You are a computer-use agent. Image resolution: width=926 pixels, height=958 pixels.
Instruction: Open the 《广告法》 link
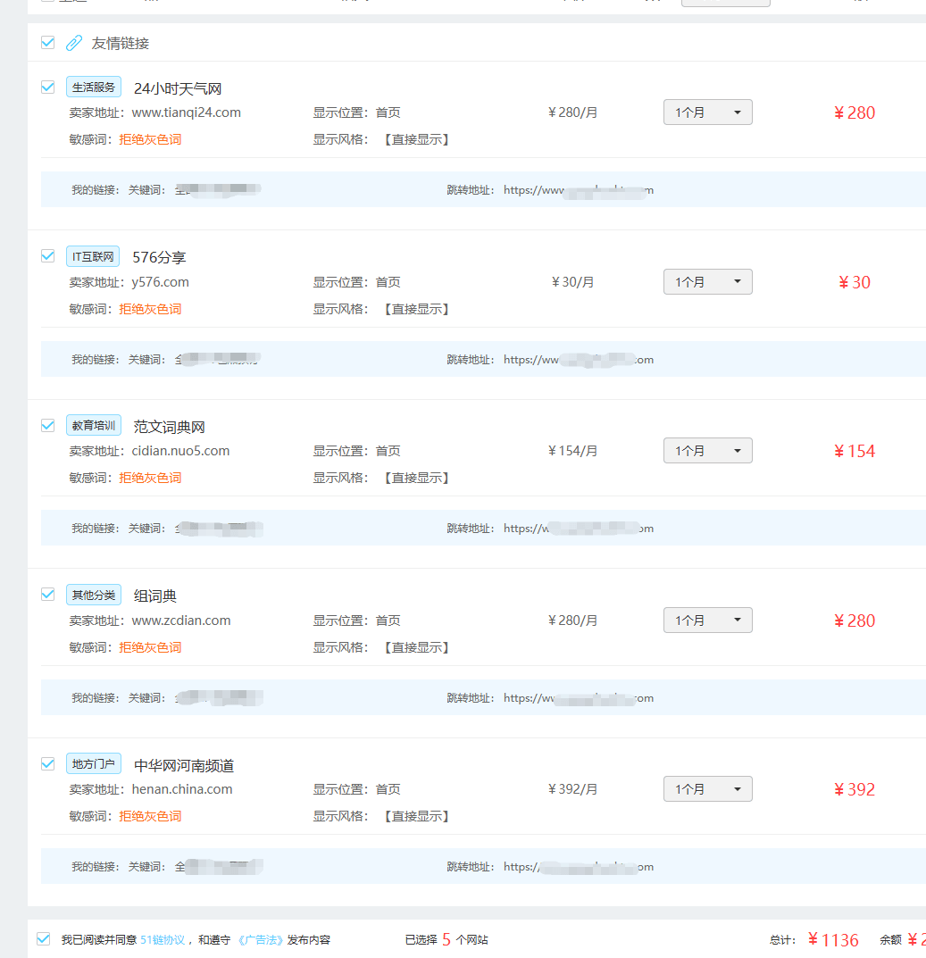click(x=261, y=939)
